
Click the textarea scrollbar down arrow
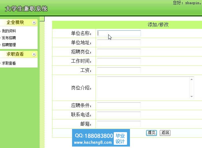click(x=192, y=96)
